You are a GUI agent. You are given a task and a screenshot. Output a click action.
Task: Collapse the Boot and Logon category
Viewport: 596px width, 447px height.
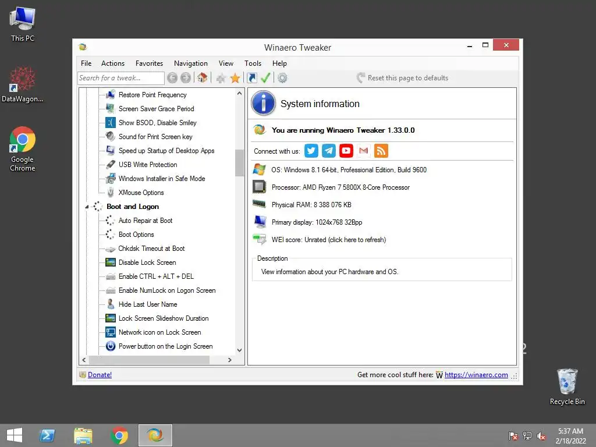click(87, 207)
